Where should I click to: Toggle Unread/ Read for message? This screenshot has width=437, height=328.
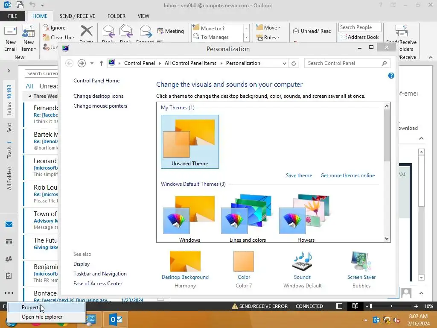tap(312, 31)
